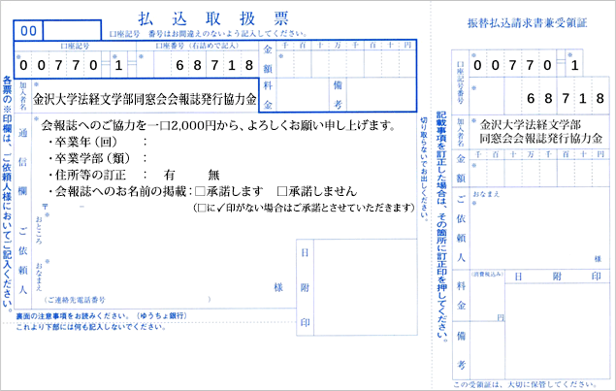Tick the 承諾します checkbox
This screenshot has width=616, height=391.
(200, 191)
